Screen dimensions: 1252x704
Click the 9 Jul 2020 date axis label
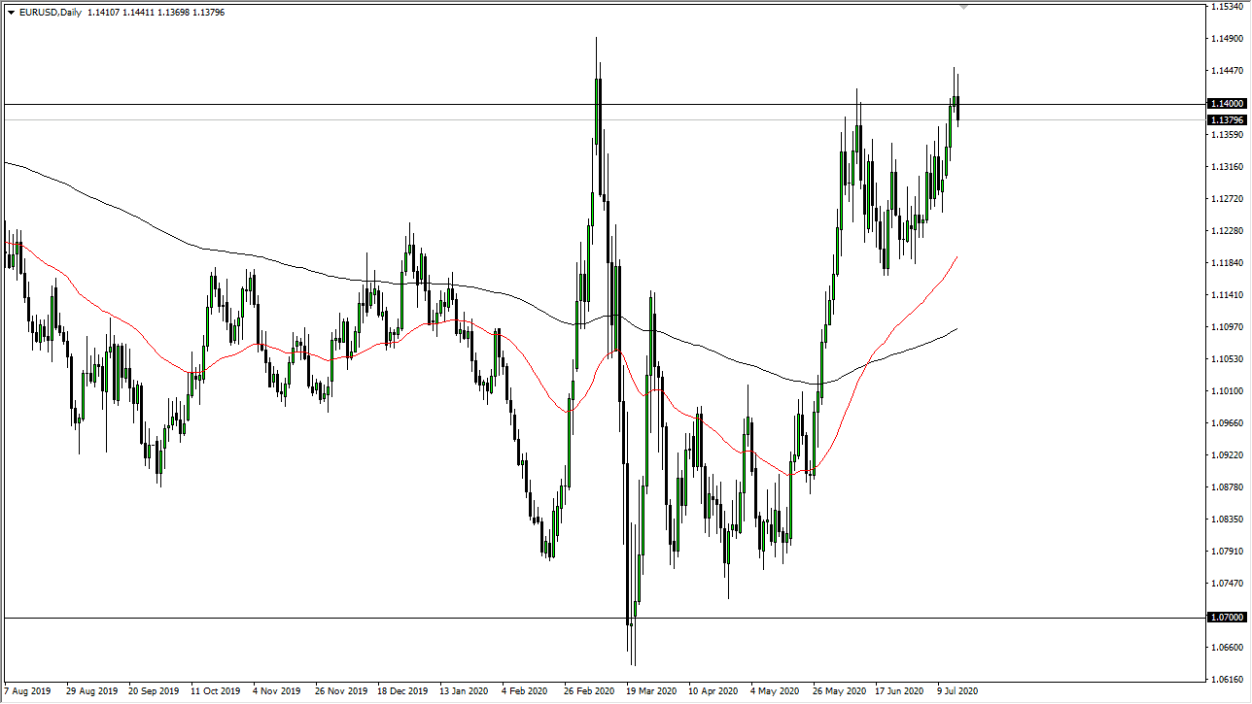956,691
